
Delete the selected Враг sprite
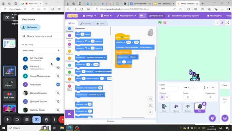(x=204, y=104)
